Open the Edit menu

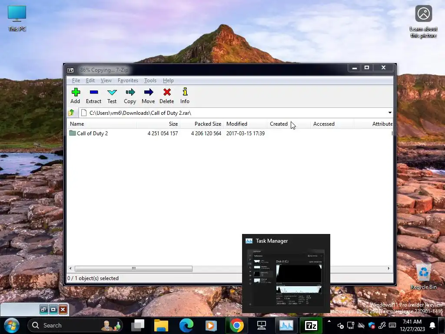(90, 80)
